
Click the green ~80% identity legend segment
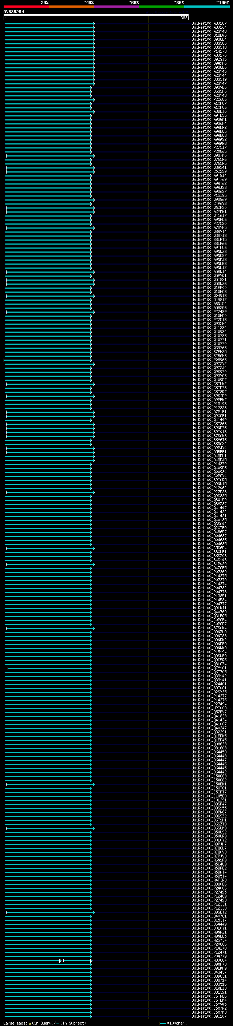(162, 7)
